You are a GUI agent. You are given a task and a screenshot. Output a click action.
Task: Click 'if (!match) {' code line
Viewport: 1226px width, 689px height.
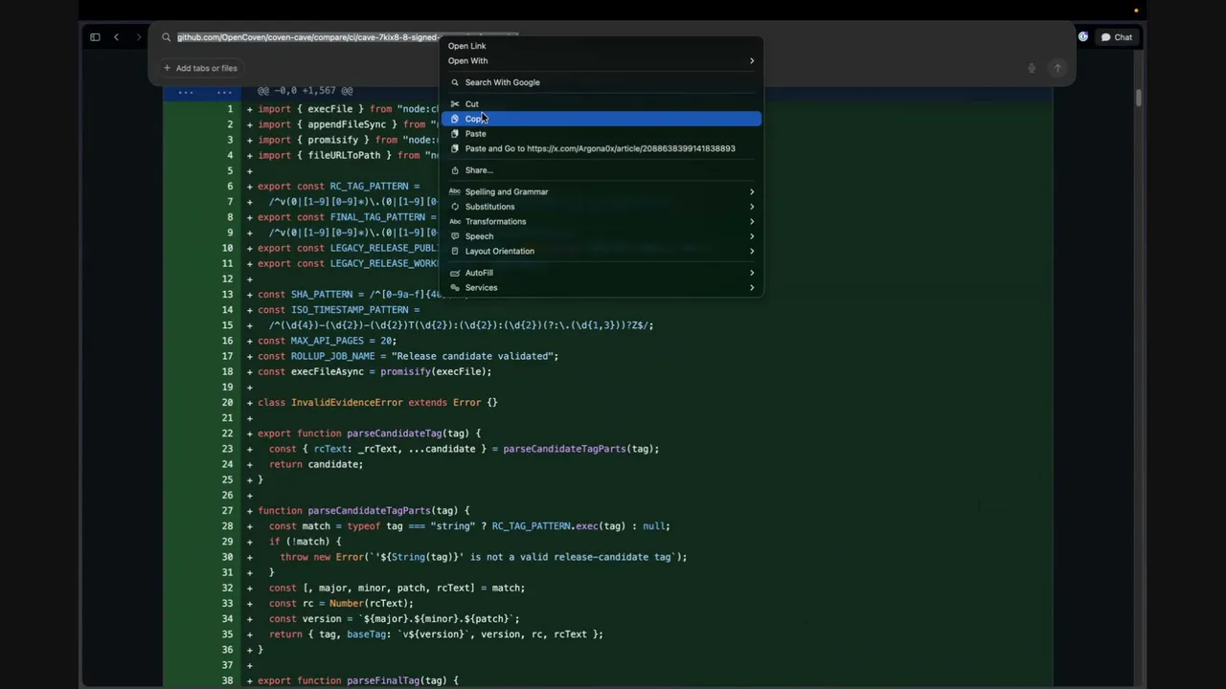click(305, 542)
